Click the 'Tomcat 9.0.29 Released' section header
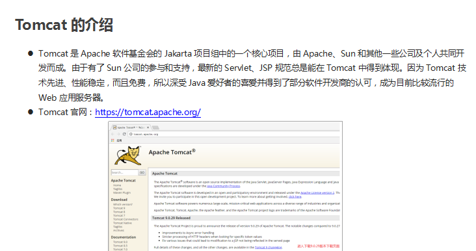Image resolution: width=476 pixels, height=251 pixels. click(x=245, y=218)
